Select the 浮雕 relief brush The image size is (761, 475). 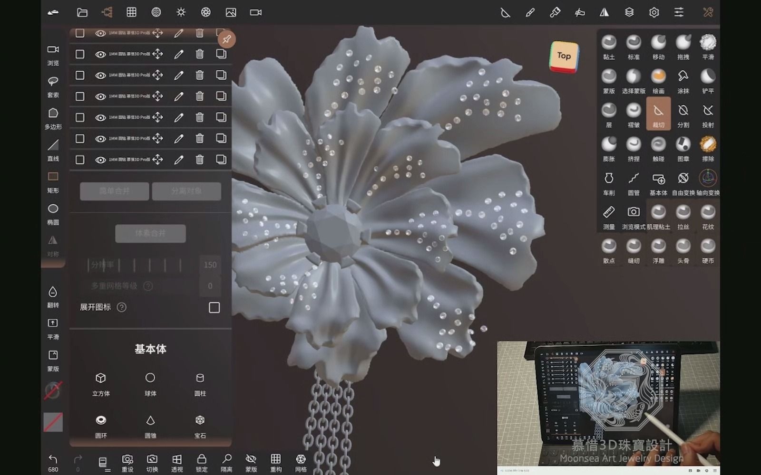(x=658, y=251)
